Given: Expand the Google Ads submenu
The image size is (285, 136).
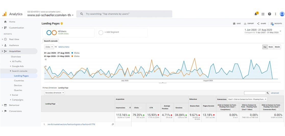Looking at the screenshot, I should [10, 66].
